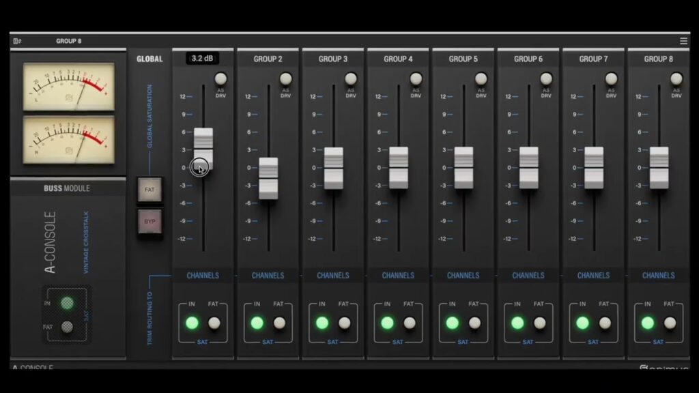Click the GROUP 8 preset name in header

(x=69, y=41)
